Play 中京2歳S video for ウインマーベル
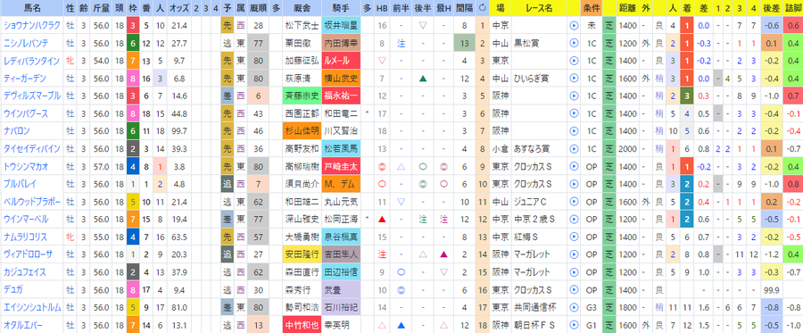803x333 pixels. [x=574, y=220]
